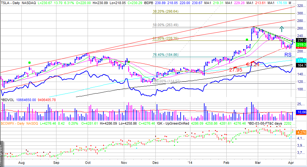The width and height of the screenshot is (307, 167).
Task: Select the red 53.24 annotation
Action: tap(253, 64)
